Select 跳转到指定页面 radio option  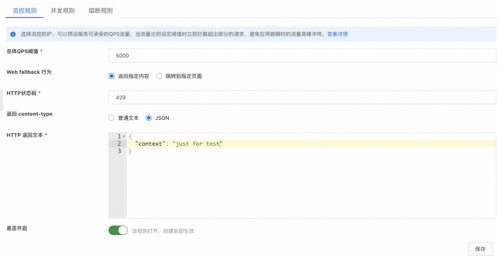tap(159, 76)
